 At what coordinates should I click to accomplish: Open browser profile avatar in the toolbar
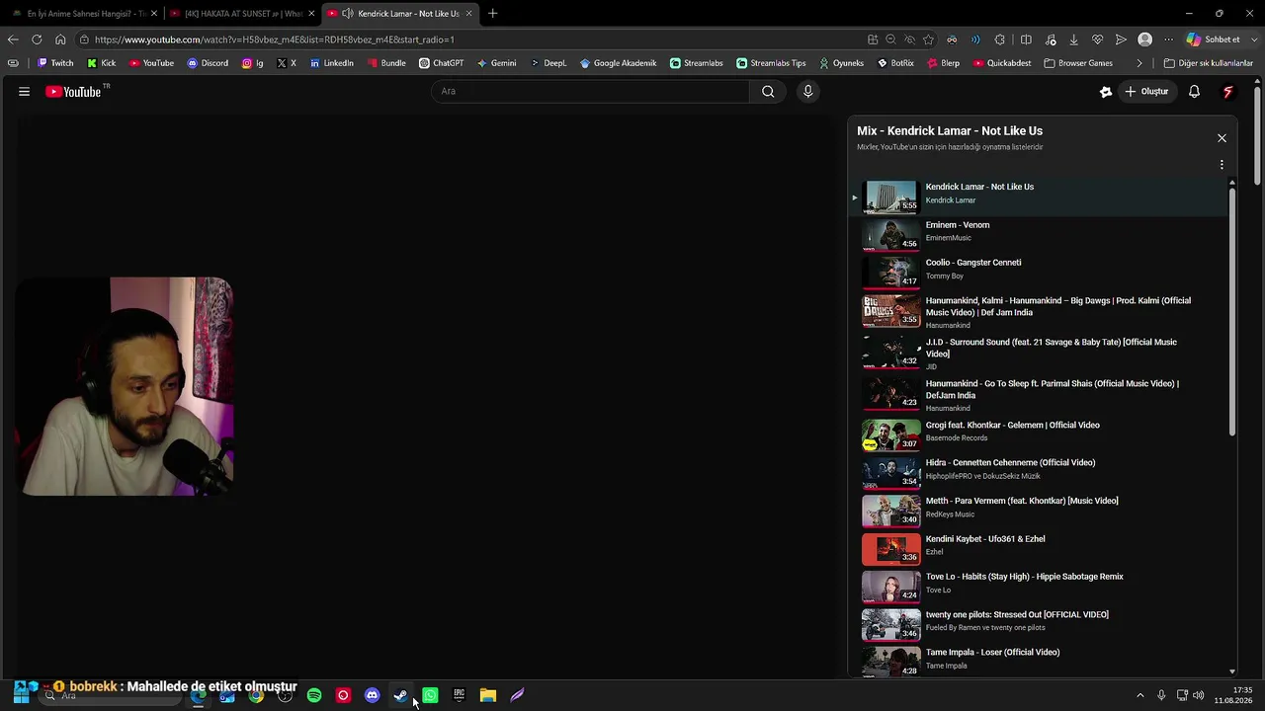(x=1144, y=39)
